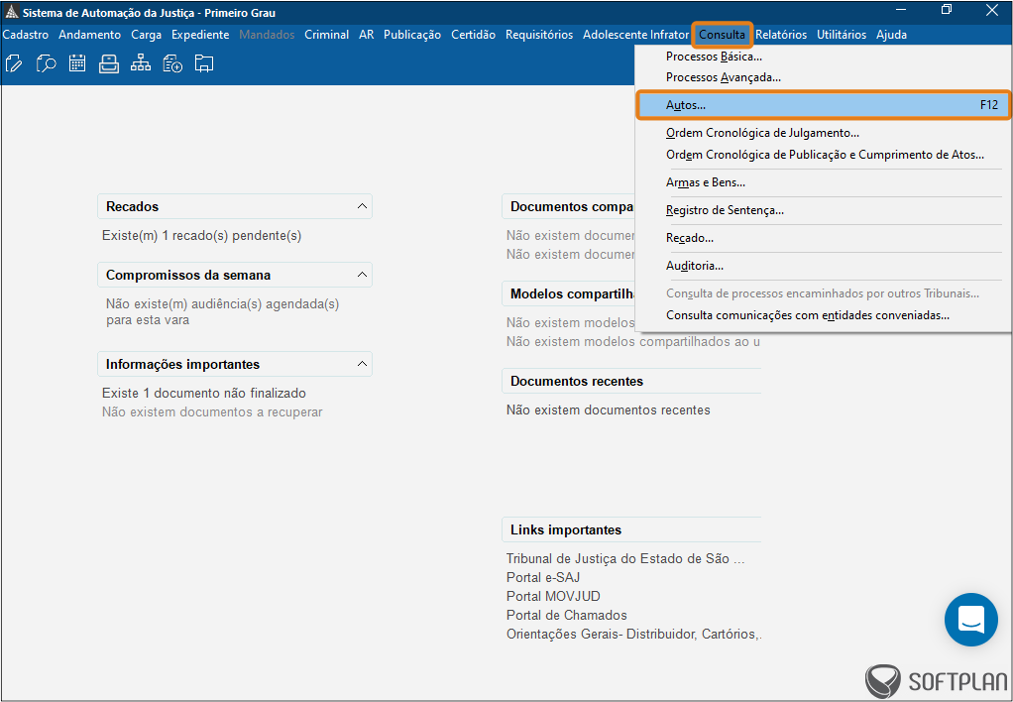Click 'Não existe(m) audiência(s) agendada(s)' text
Screen dimensions: 1013x702
tap(222, 303)
